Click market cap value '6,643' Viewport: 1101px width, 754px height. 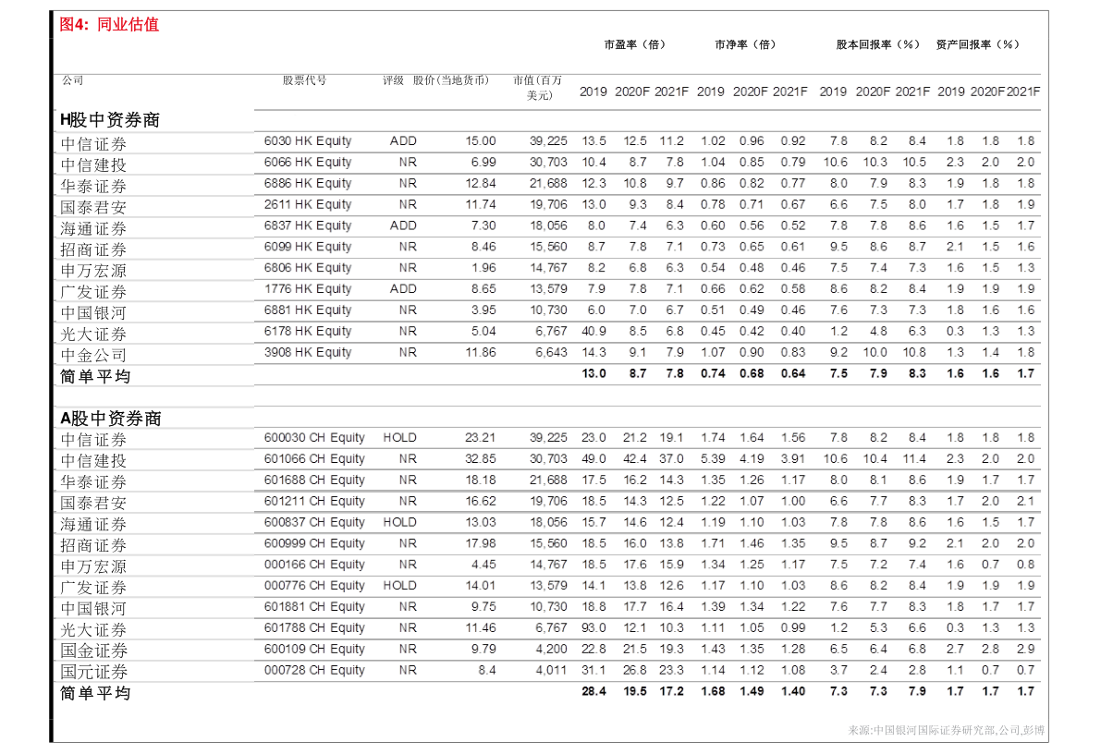[551, 352]
